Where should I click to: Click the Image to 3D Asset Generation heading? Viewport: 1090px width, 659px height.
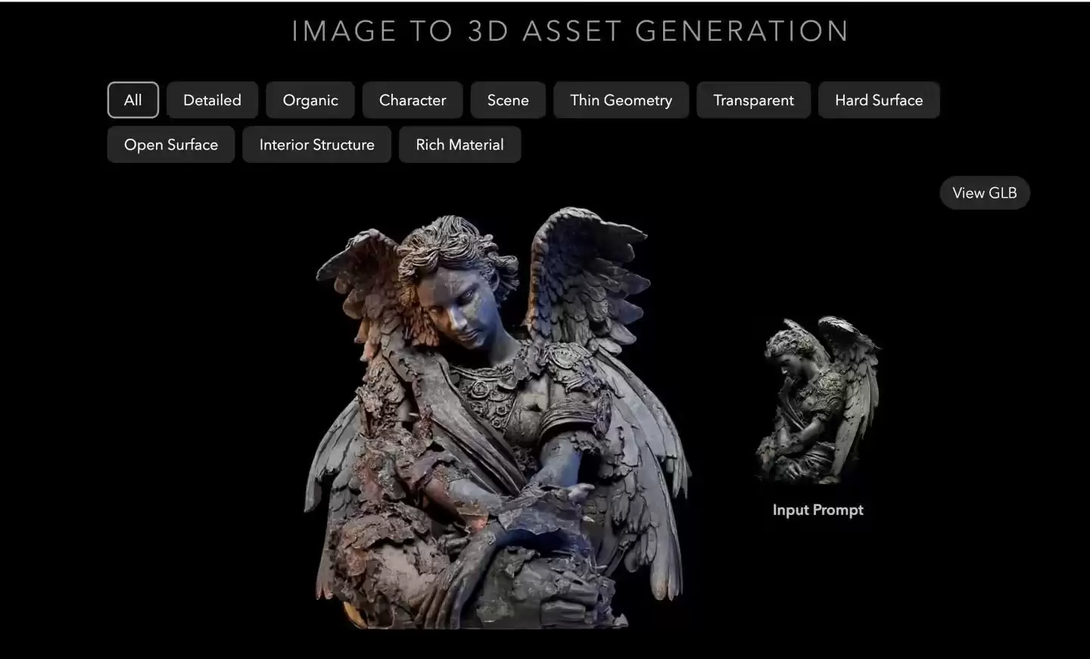pos(570,31)
